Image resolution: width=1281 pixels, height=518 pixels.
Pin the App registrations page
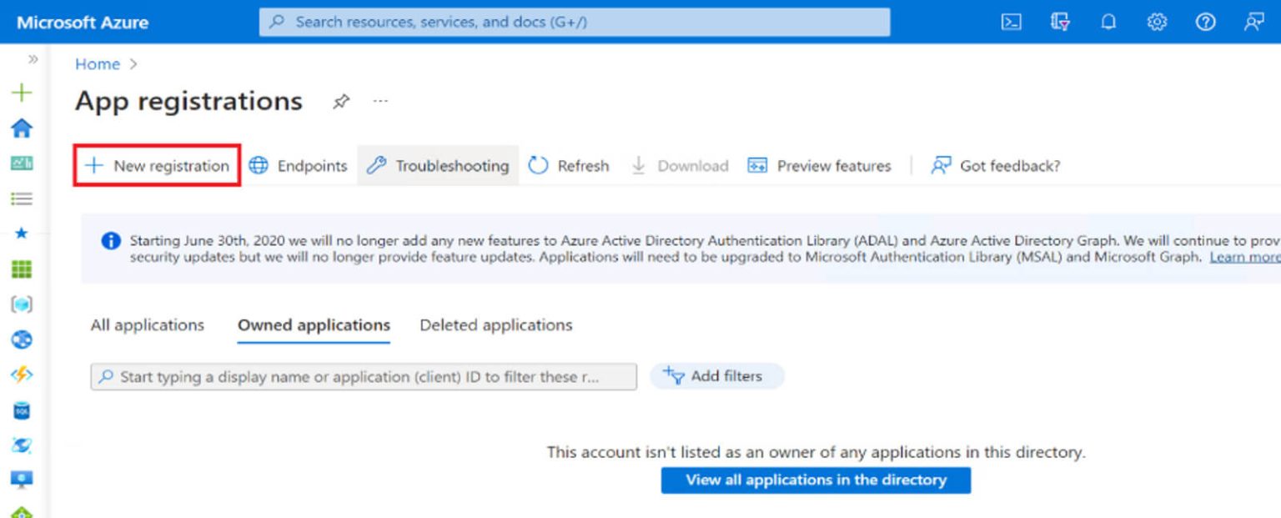point(340,101)
